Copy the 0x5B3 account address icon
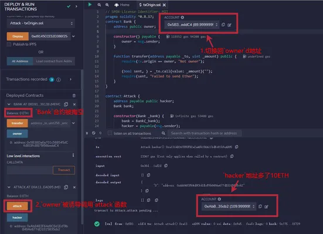Screen dimensions: 323x234 pos(223,25)
